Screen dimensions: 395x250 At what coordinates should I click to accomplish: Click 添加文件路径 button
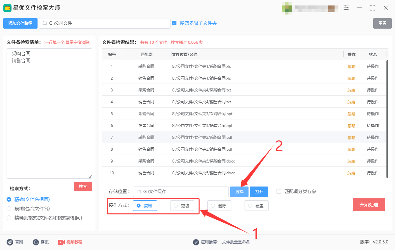click(20, 23)
